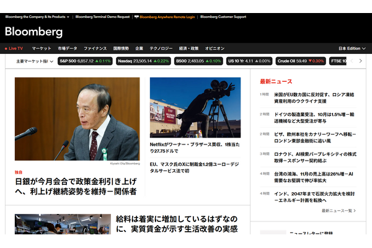The height and width of the screenshot is (248, 372).
Task: Open Live TV red dot link
Action: 14,48
